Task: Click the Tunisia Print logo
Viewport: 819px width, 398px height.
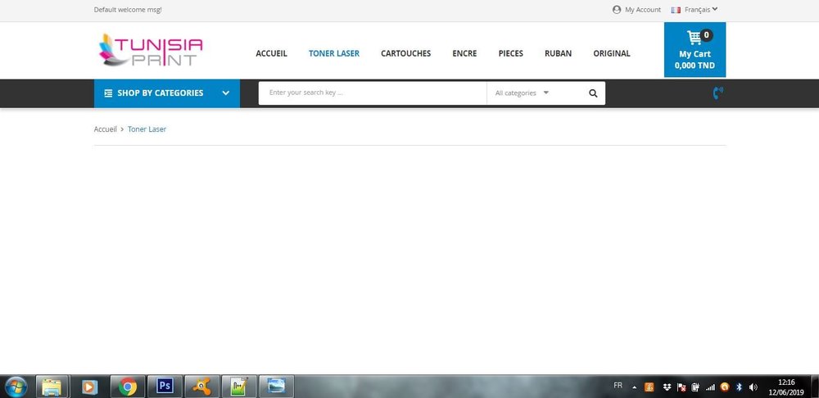Action: click(x=151, y=50)
